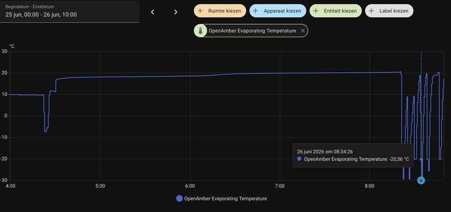This screenshot has width=451, height=212.
Task: Click the 8:00 label on the time axis
Action: tap(369, 186)
